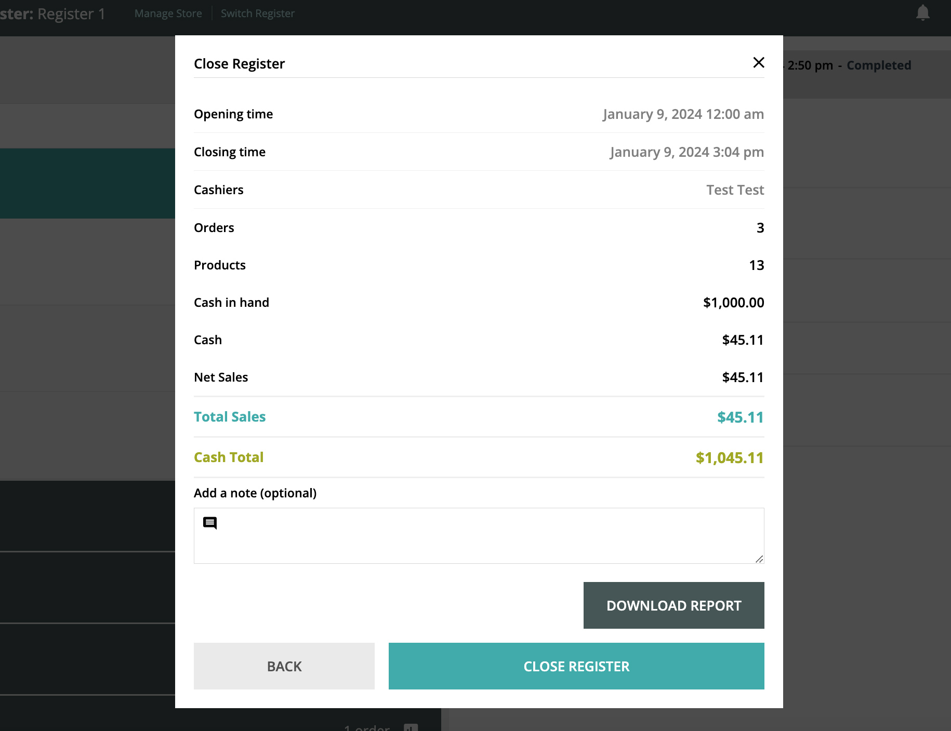Screen dimensions: 951x731
Task: Click the Cash Total value $1,045.11
Action: (x=729, y=458)
